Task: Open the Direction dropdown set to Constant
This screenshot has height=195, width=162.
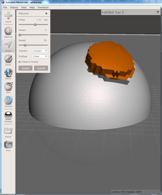Action: [40, 51]
